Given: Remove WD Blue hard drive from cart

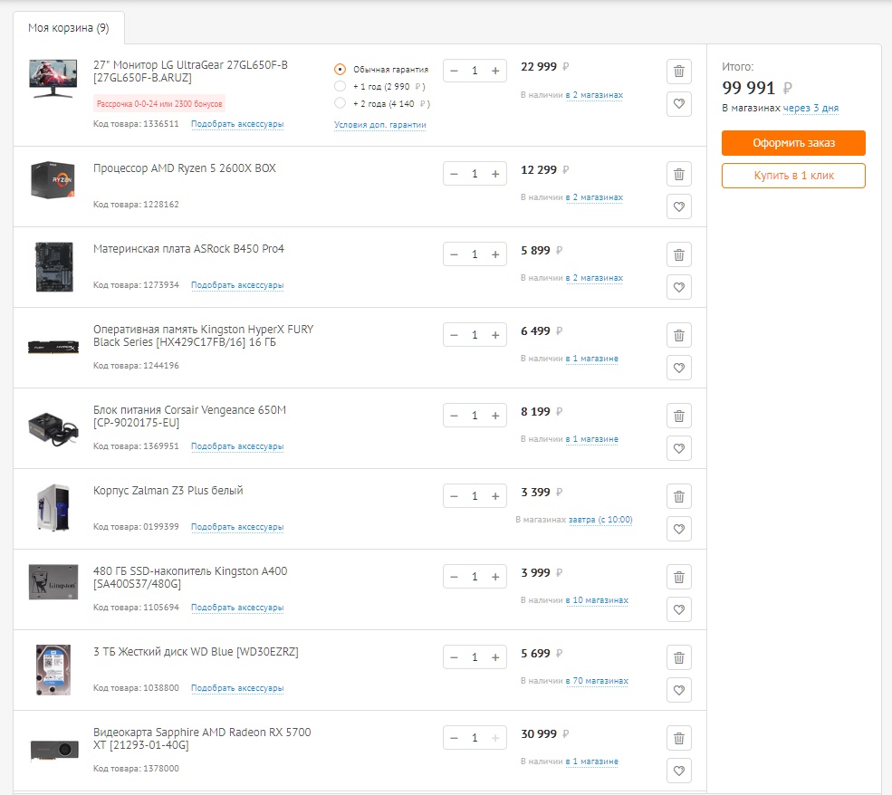Looking at the screenshot, I should click(678, 658).
